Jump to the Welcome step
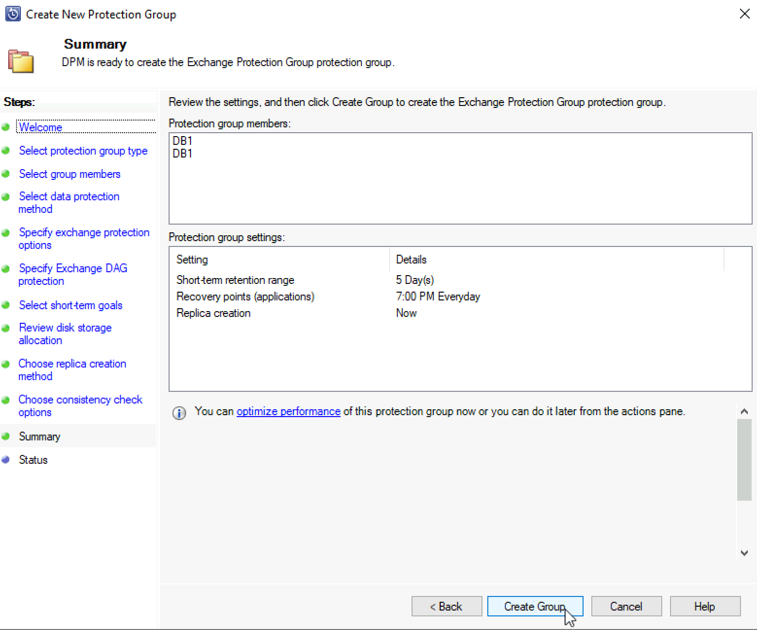Screen dimensions: 757x630 40,127
